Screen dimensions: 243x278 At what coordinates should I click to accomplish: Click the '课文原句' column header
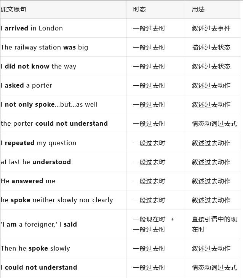(13, 9)
